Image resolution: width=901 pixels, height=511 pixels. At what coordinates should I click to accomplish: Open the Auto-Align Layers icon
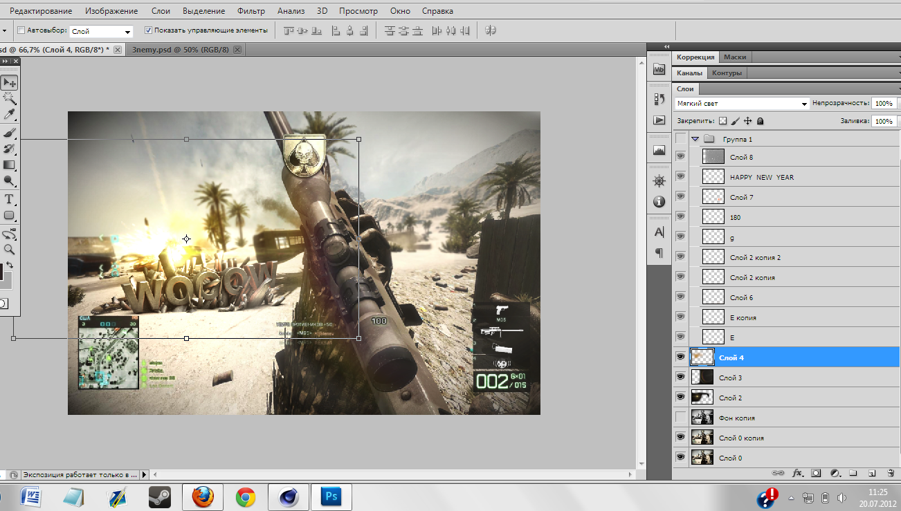click(491, 30)
